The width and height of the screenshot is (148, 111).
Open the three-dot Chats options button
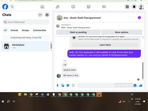pos(40,15)
